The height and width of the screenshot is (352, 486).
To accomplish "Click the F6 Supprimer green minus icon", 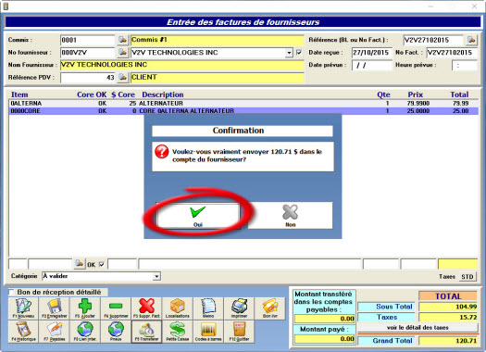I will (x=116, y=308).
